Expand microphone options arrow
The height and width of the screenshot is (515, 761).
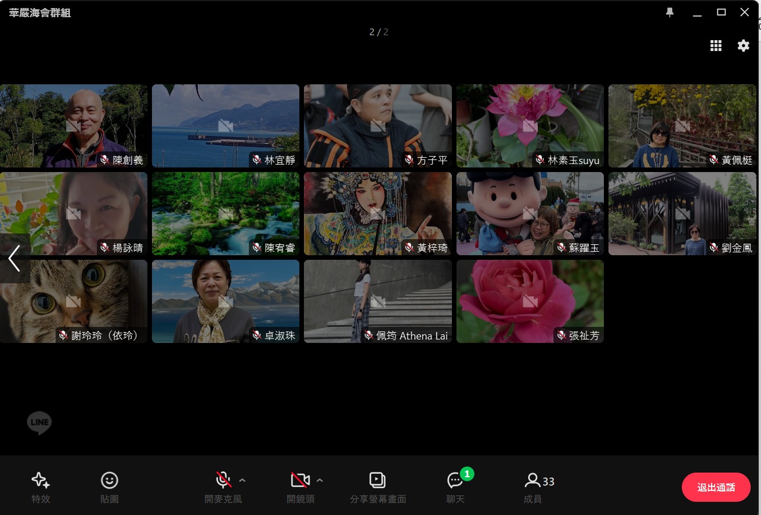coord(243,480)
